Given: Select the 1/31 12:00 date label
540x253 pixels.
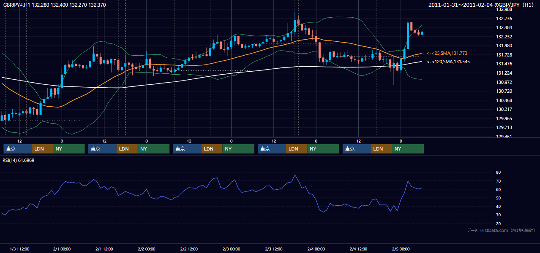Looking at the screenshot, I should pyautogui.click(x=19, y=249).
